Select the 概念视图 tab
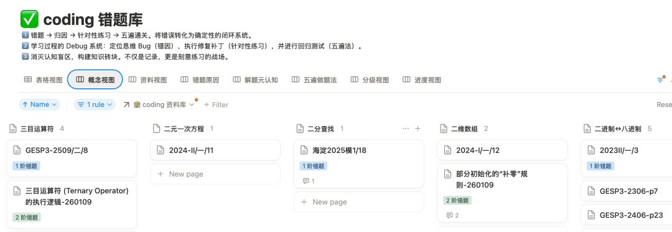The height and width of the screenshot is (232, 672). tap(95, 80)
